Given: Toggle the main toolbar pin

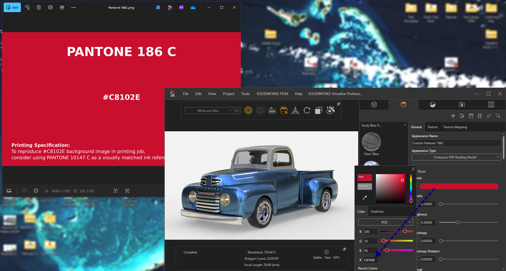Looking at the screenshot, I should coord(338,104).
